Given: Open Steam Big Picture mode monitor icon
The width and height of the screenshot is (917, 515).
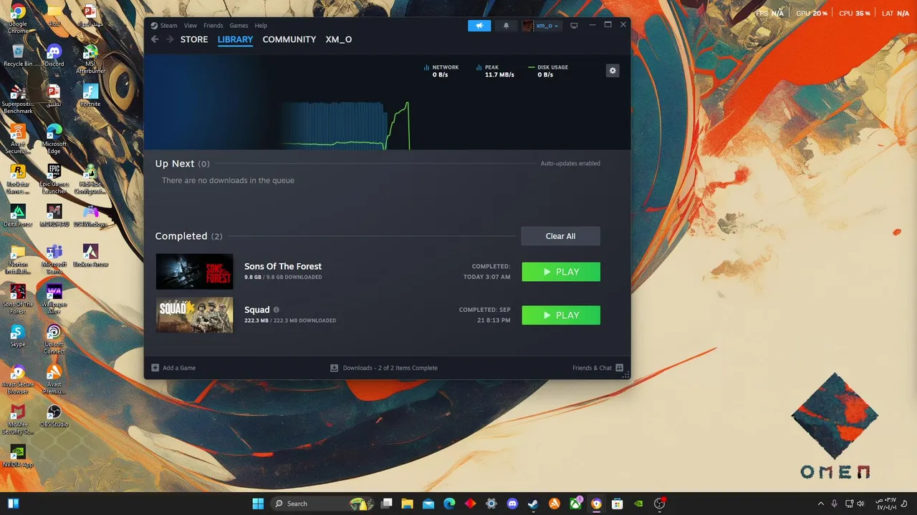Looking at the screenshot, I should (574, 26).
